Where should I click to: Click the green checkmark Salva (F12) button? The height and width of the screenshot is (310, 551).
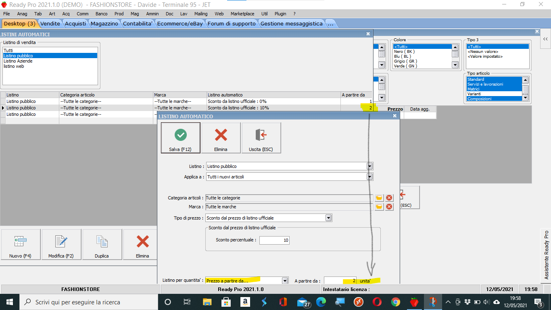[x=180, y=138]
